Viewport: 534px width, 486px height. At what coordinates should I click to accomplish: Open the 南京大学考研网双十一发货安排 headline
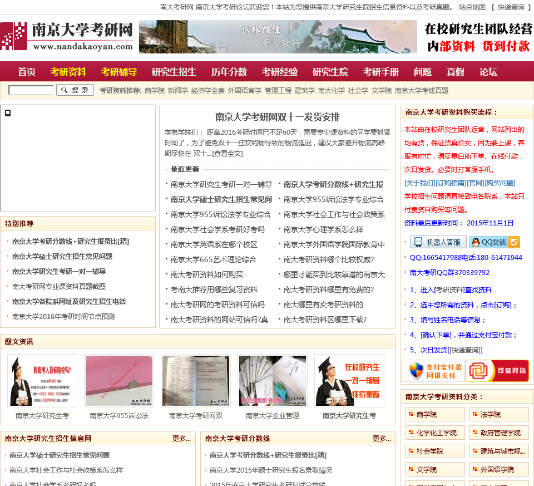coord(277,117)
